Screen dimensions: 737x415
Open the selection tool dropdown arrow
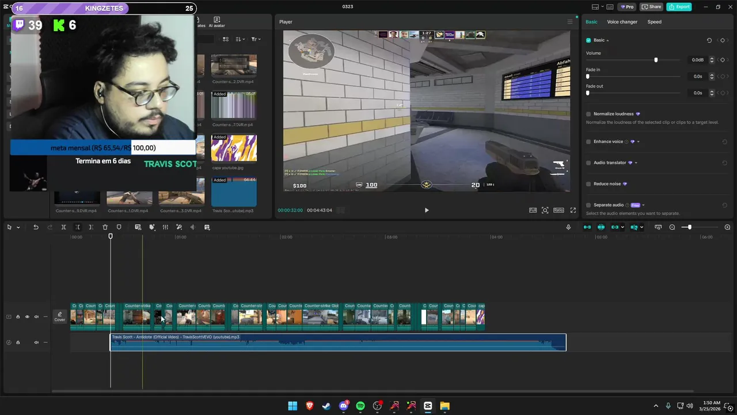[x=18, y=227]
